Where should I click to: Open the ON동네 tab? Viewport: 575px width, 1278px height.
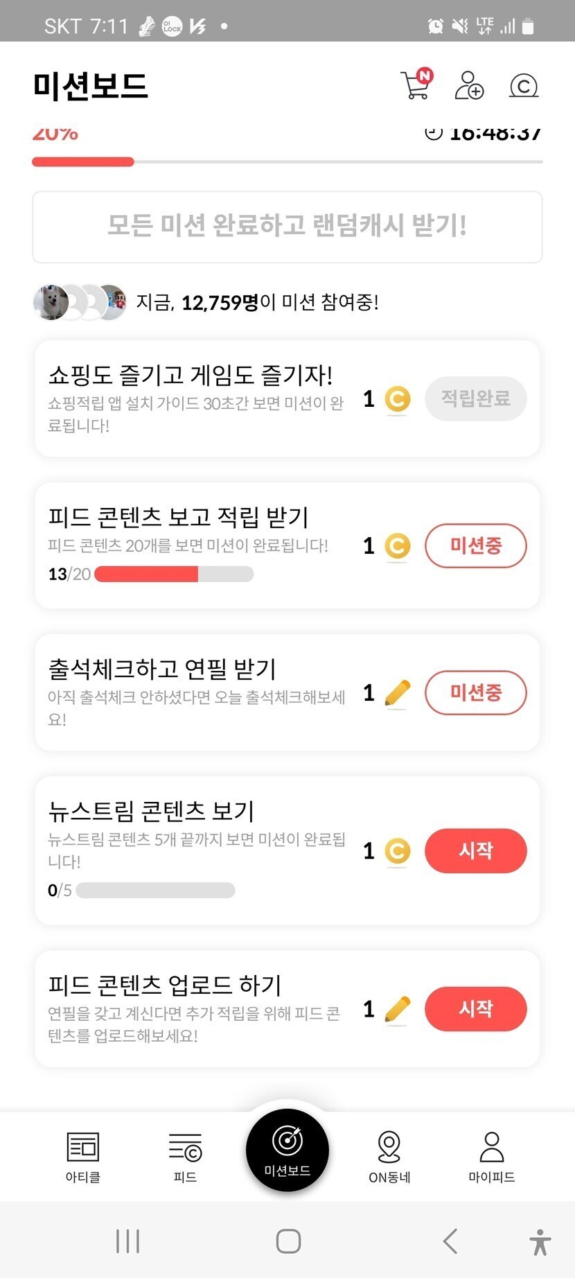tap(389, 1156)
